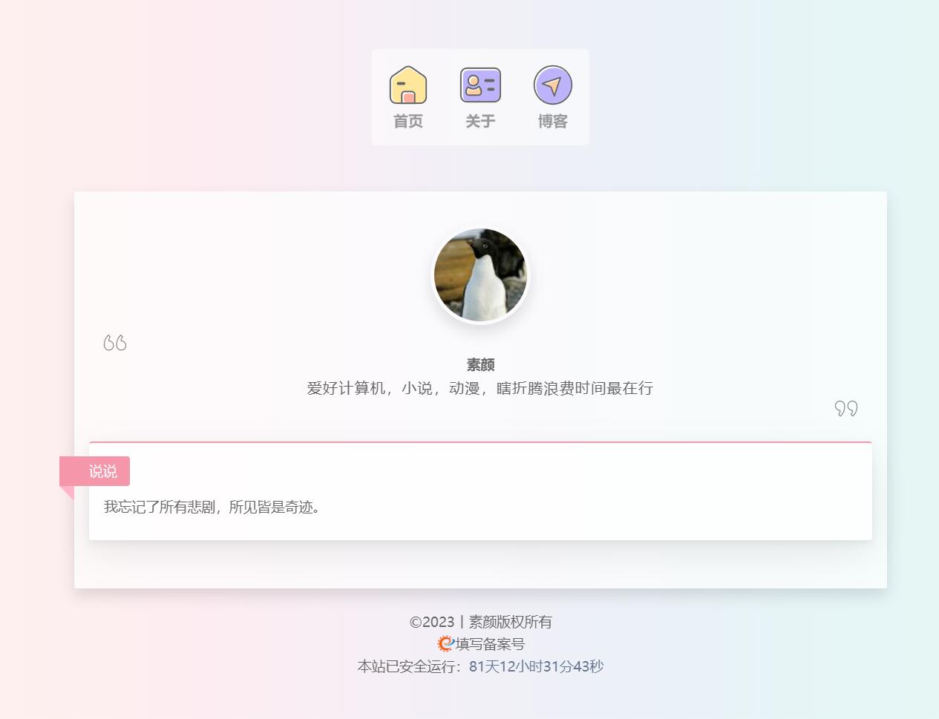Open the 填写备案号 link
Screen dimensions: 939x719
tap(490, 643)
